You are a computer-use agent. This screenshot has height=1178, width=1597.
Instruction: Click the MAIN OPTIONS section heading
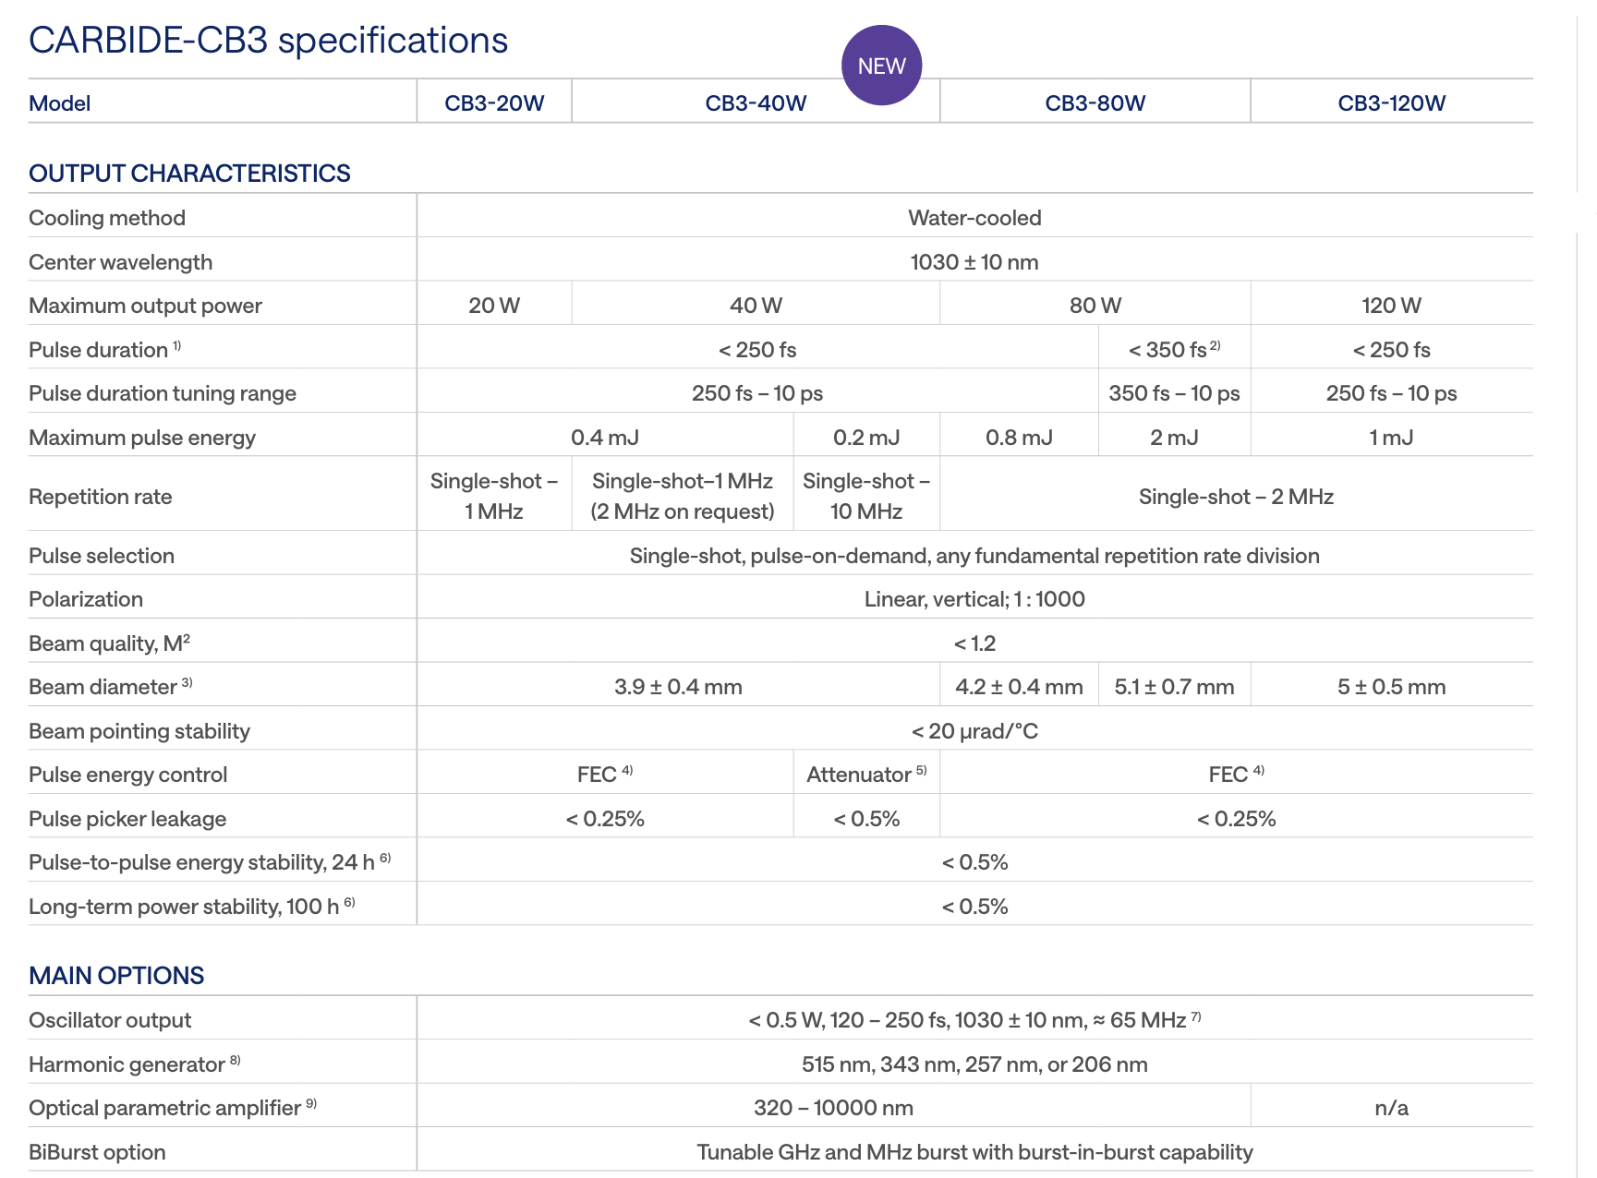point(116,976)
